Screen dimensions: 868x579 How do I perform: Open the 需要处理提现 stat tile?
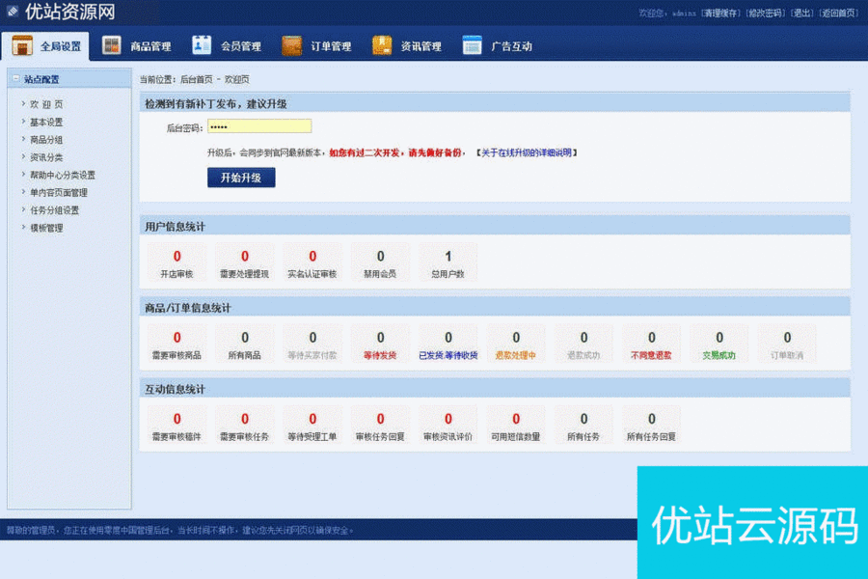point(245,262)
